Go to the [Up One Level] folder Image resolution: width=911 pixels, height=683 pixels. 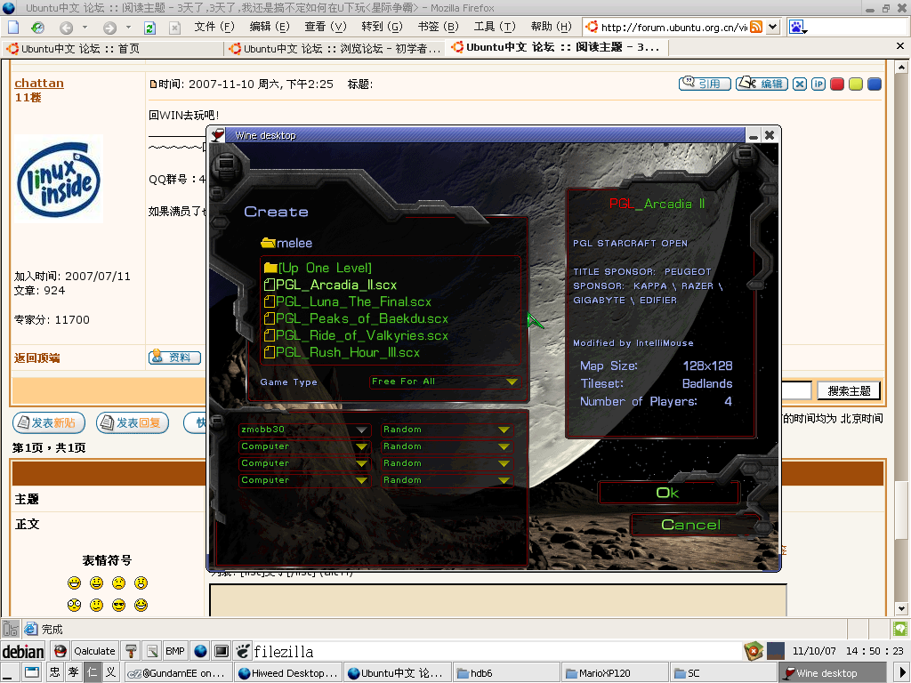pos(318,268)
